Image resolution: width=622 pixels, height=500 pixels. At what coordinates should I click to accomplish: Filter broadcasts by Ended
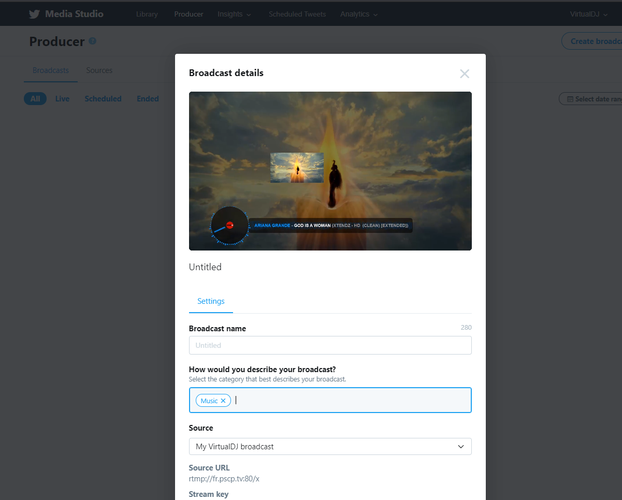pos(148,99)
